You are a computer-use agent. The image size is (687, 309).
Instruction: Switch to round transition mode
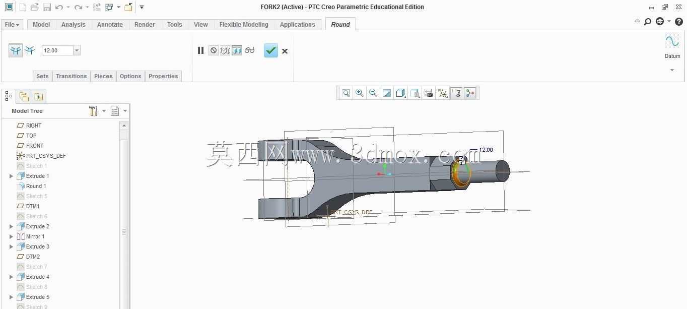pos(30,50)
